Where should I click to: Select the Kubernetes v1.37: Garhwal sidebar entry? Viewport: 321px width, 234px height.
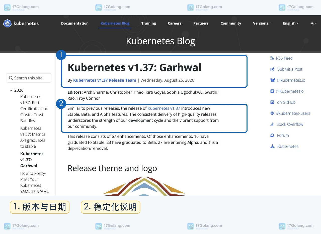[x=32, y=160]
